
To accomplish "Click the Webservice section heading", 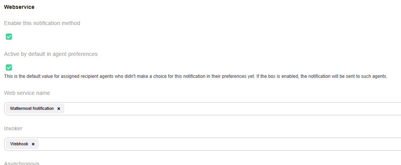I will point(19,7).
